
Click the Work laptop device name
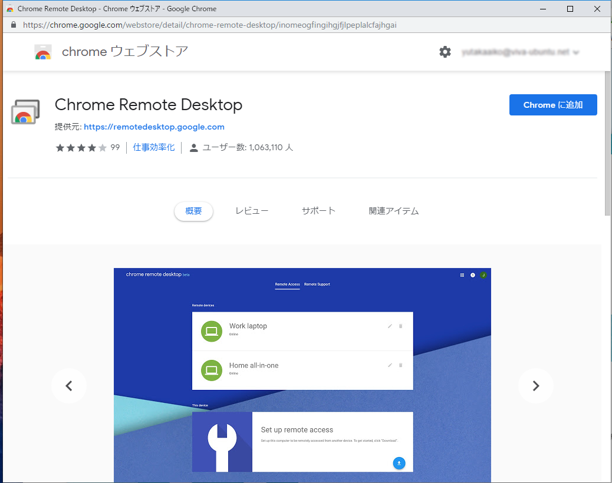pos(248,326)
